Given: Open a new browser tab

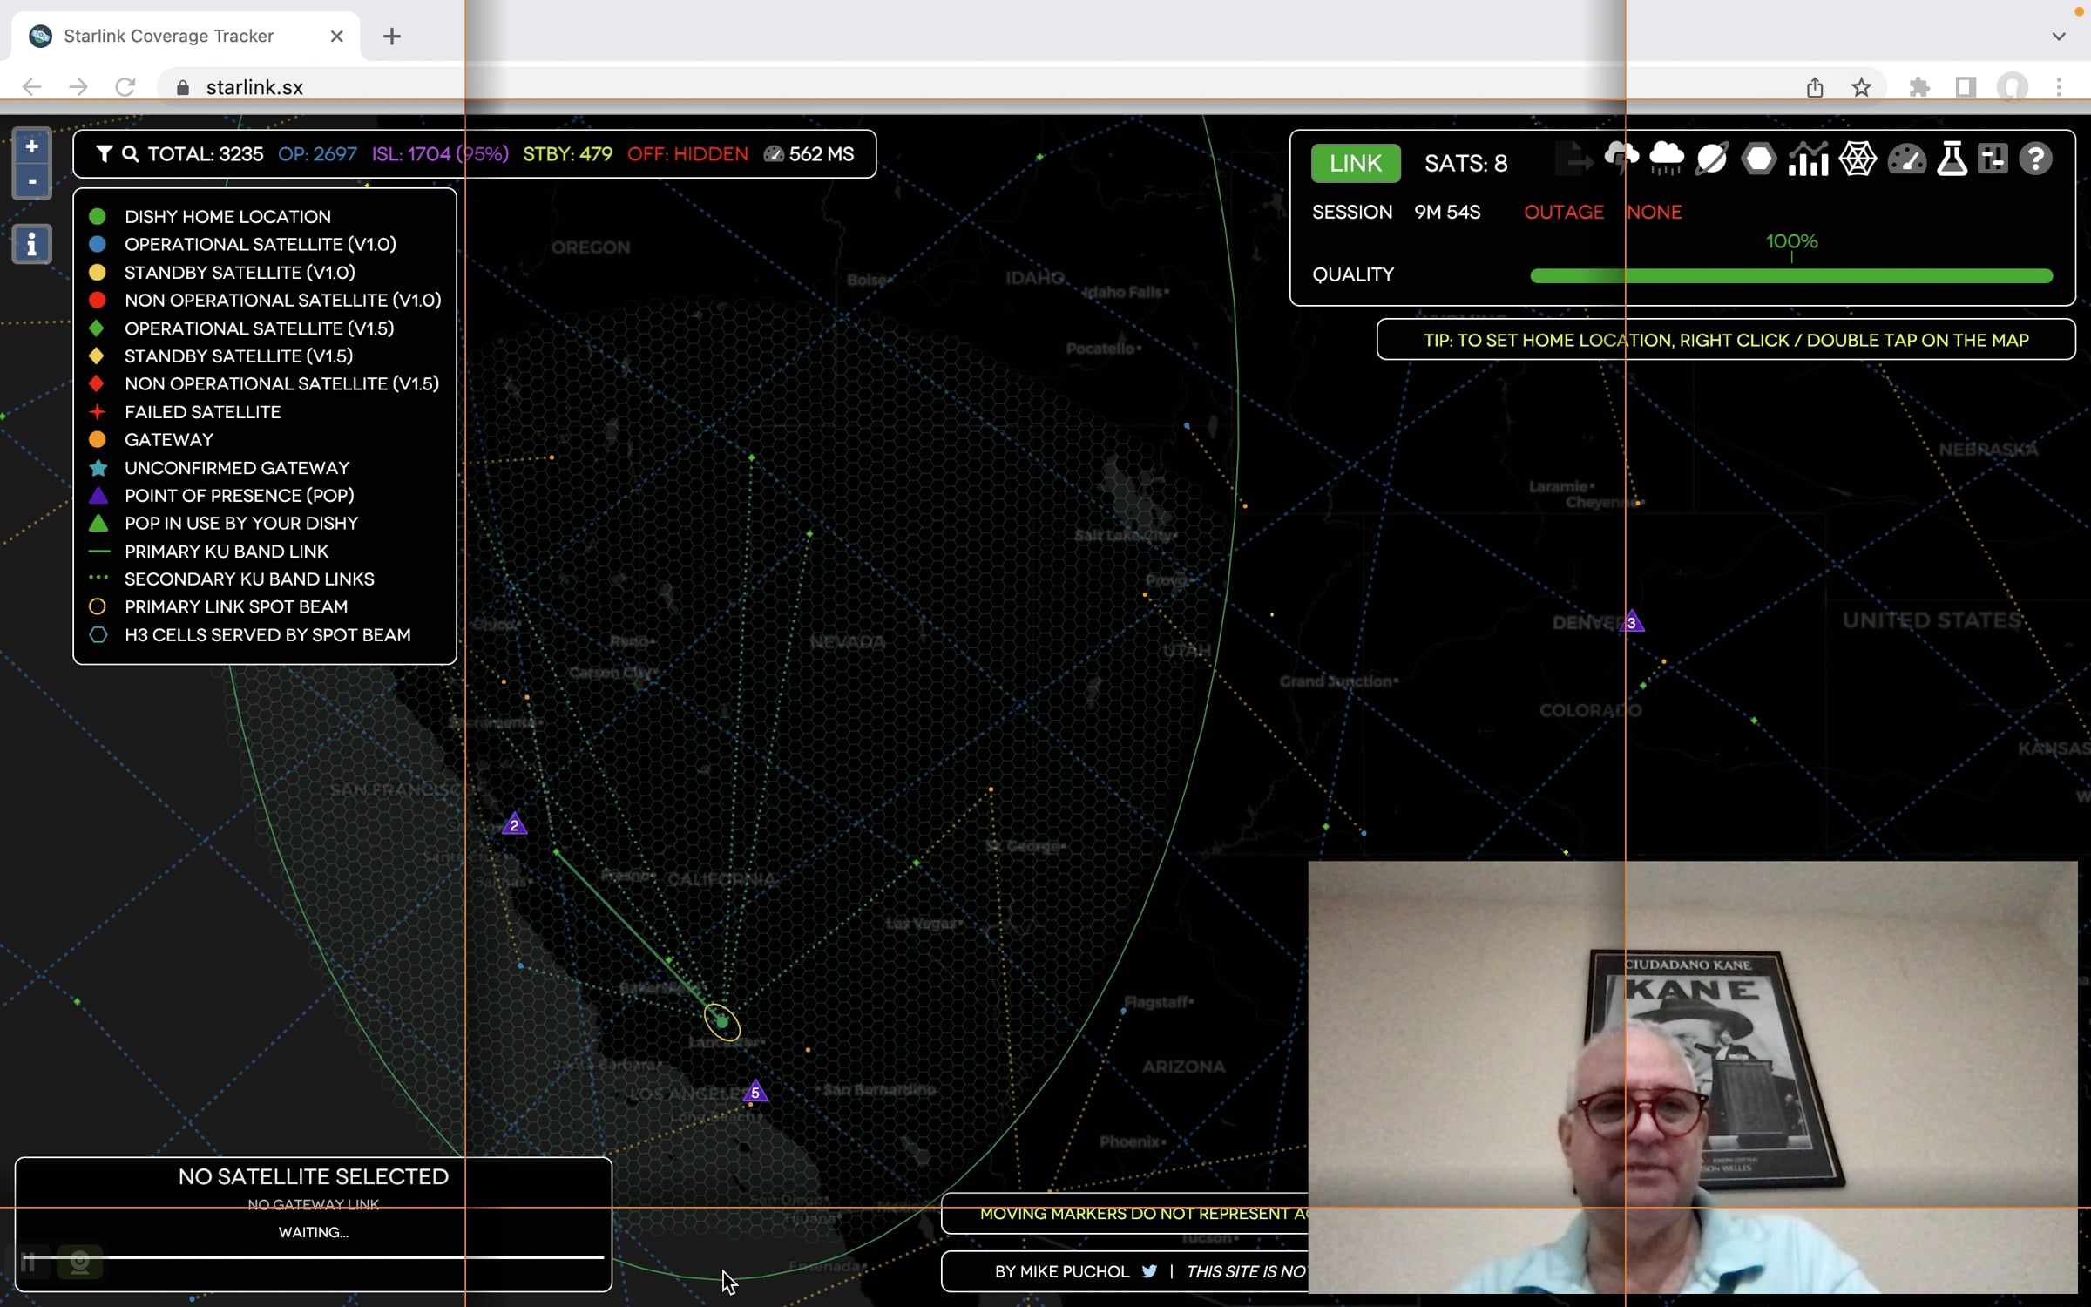Looking at the screenshot, I should [x=392, y=36].
